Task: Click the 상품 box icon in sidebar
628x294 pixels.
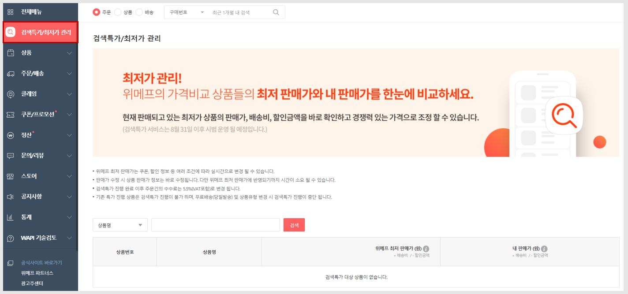Action: (11, 53)
